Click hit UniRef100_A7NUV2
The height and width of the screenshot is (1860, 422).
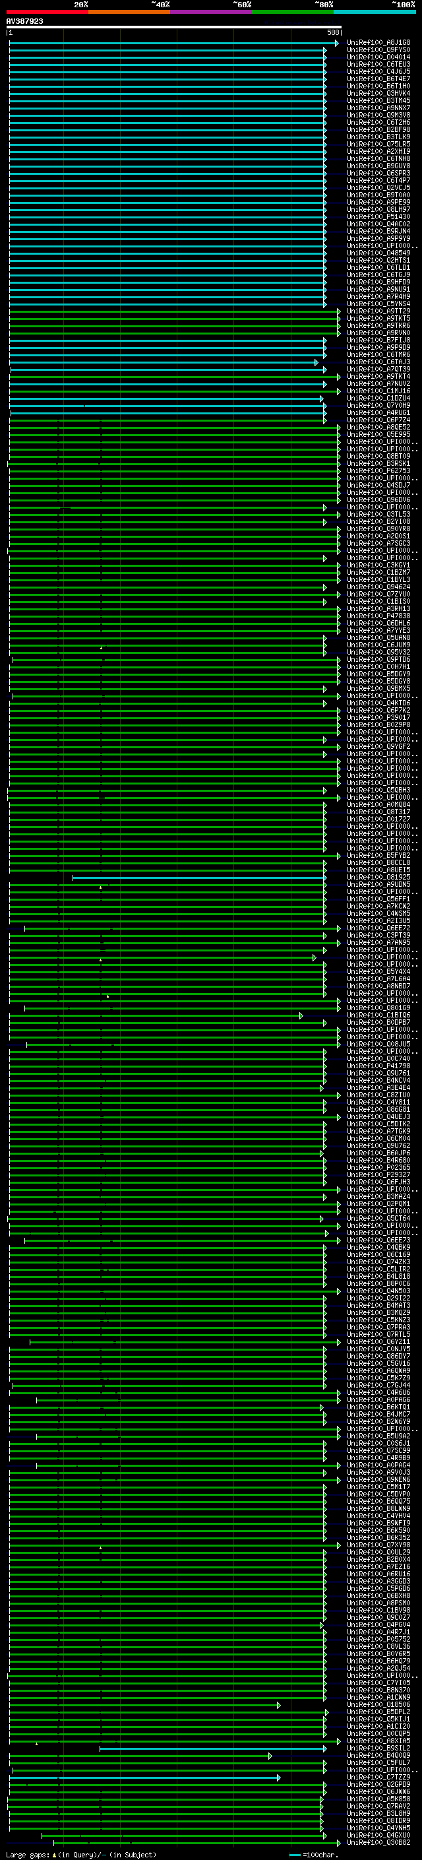tap(378, 383)
